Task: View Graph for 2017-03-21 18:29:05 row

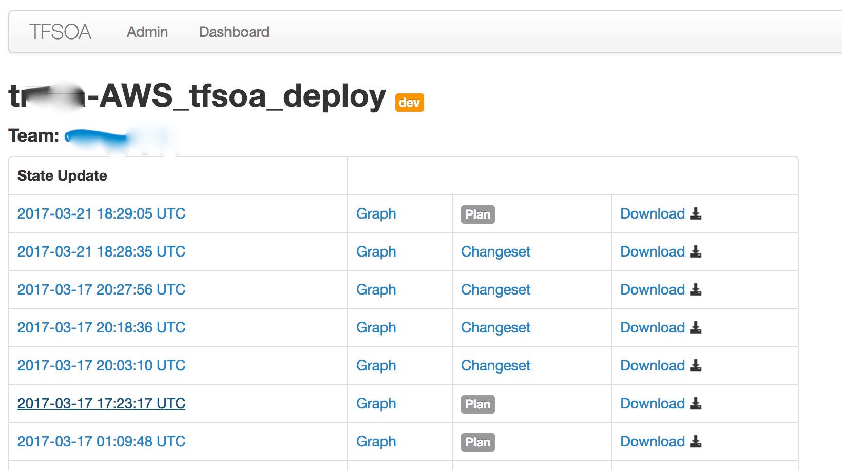Action: pyautogui.click(x=376, y=214)
